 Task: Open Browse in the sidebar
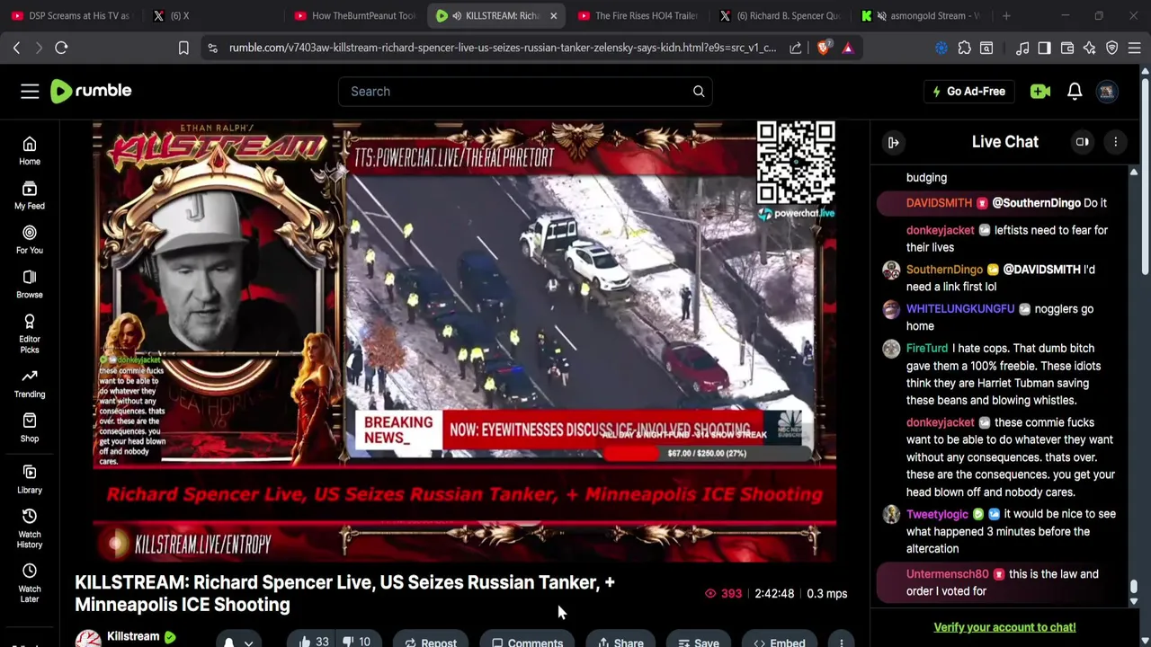pyautogui.click(x=30, y=285)
